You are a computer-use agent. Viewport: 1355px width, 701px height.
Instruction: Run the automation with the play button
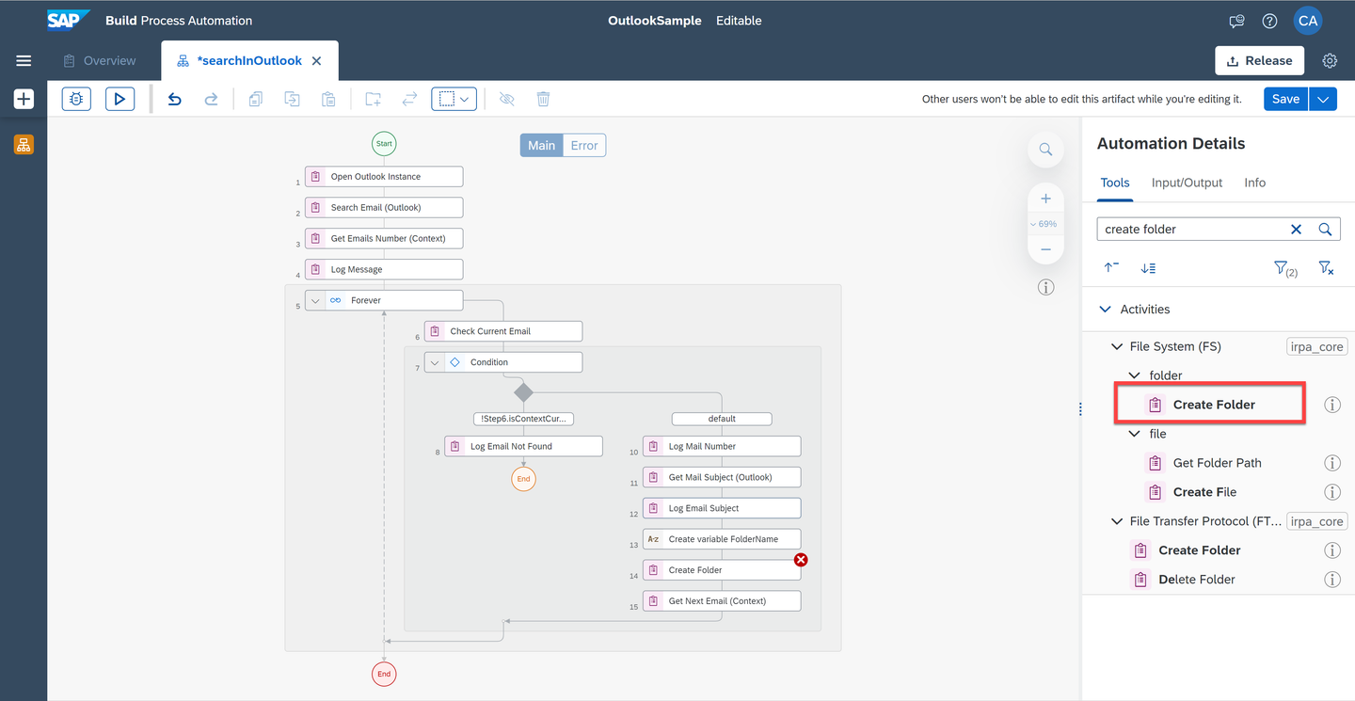120,99
